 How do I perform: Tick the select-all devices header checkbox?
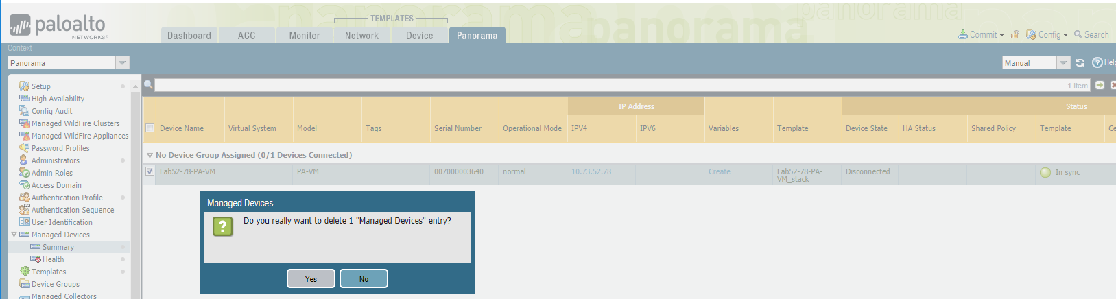pyautogui.click(x=150, y=128)
